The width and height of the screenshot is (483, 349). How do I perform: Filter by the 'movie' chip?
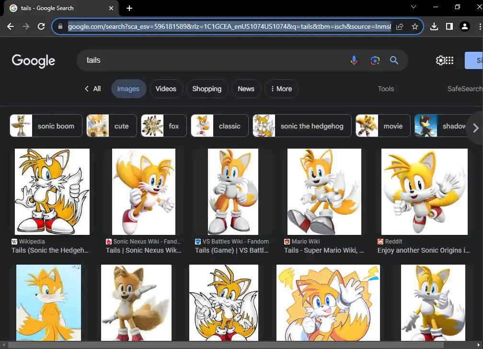pyautogui.click(x=383, y=126)
